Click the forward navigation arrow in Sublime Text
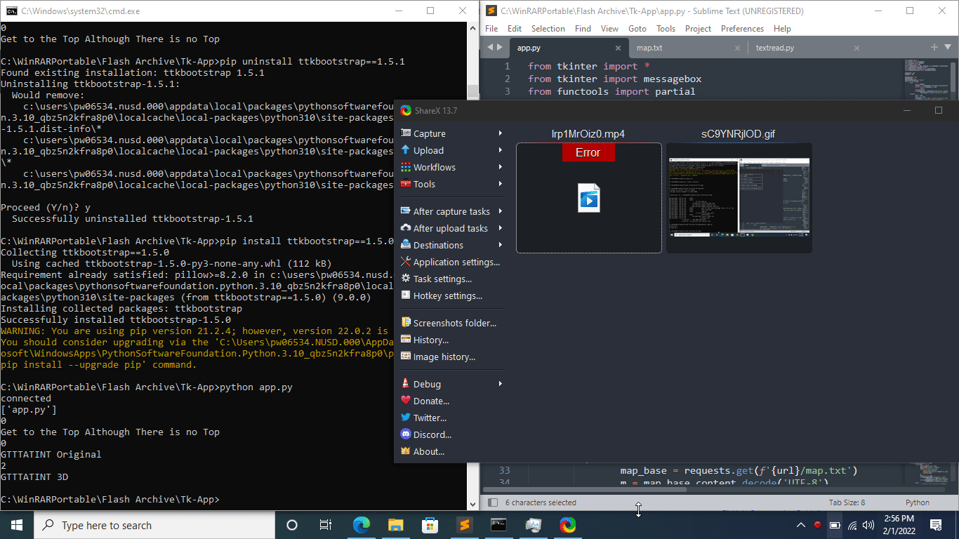Image resolution: width=959 pixels, height=539 pixels. click(500, 47)
